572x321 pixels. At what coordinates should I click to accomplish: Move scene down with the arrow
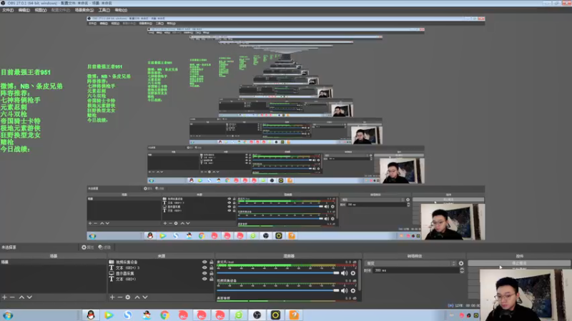point(29,297)
